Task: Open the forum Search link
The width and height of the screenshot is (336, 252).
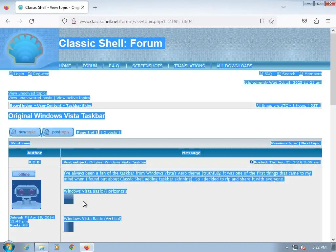Action: [x=288, y=74]
